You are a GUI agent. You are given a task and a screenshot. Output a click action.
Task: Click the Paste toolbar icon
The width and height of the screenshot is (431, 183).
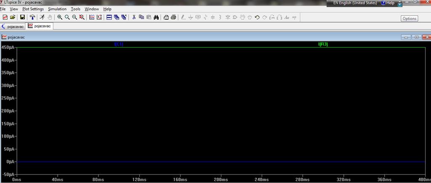point(149,17)
